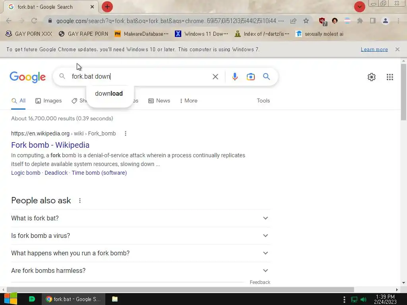
Task: Start voice search with the microphone icon
Action: (235, 77)
